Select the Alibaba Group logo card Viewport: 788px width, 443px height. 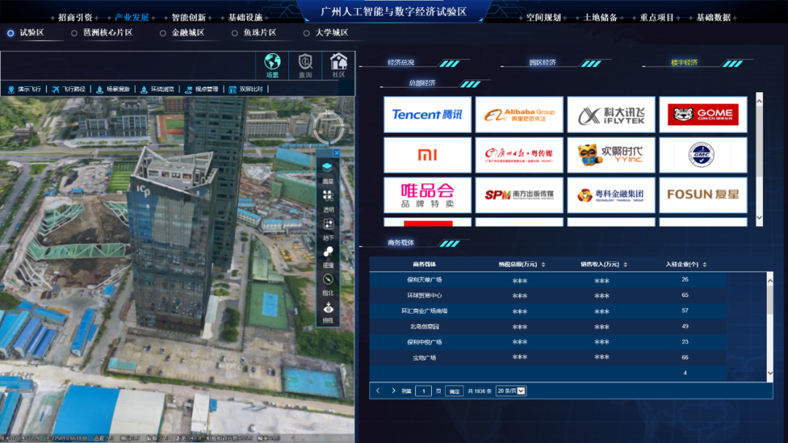[x=519, y=115]
